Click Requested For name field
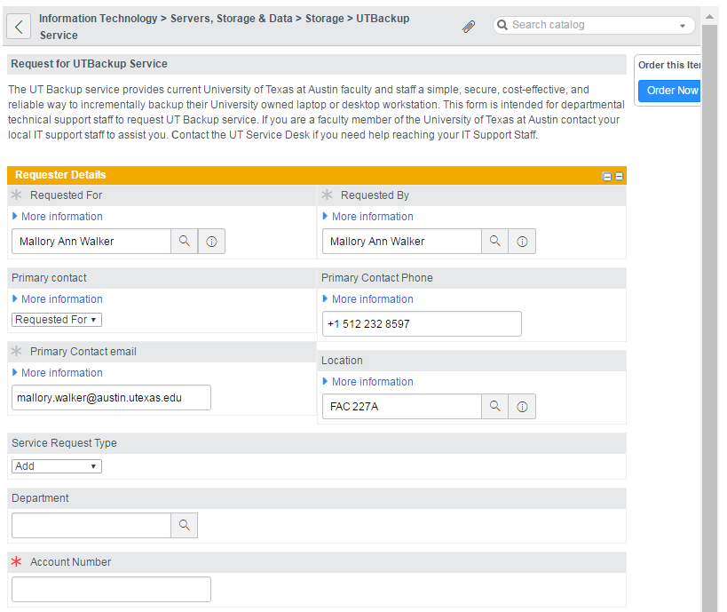The image size is (727, 612). [91, 242]
